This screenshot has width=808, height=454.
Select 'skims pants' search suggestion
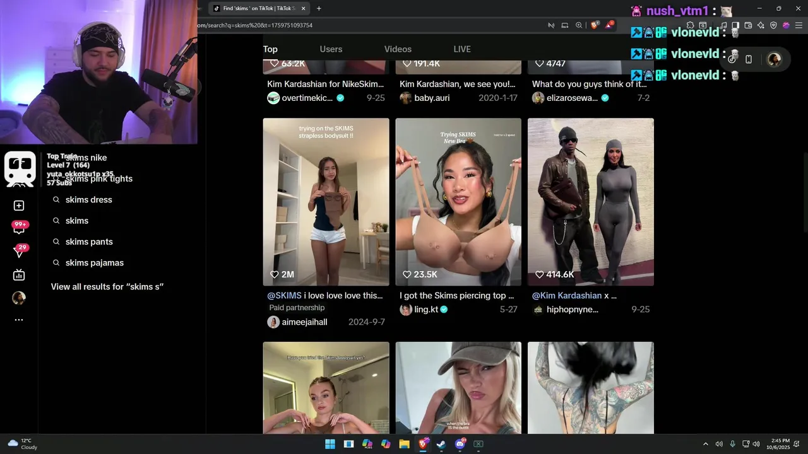point(89,242)
